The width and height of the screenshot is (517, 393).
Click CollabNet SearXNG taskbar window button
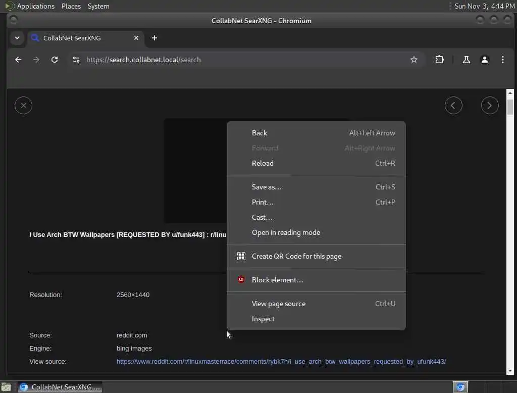coord(60,387)
